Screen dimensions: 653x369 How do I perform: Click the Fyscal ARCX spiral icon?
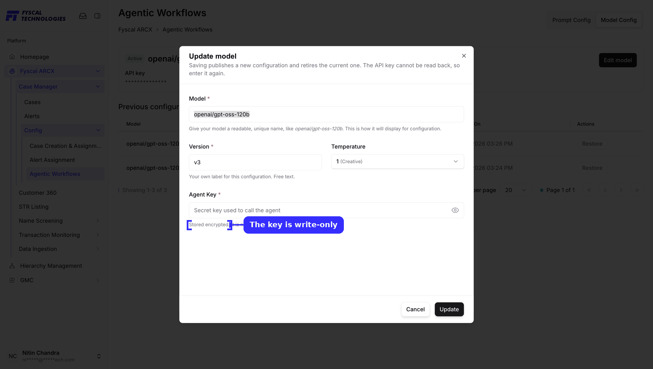(x=12, y=71)
